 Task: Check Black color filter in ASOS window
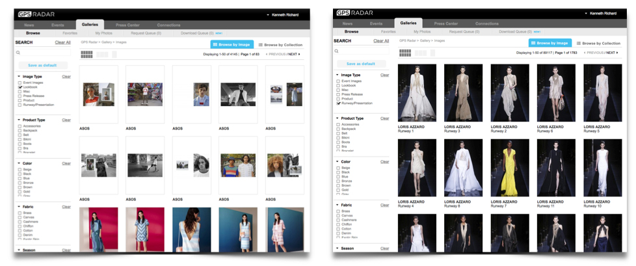pos(20,174)
